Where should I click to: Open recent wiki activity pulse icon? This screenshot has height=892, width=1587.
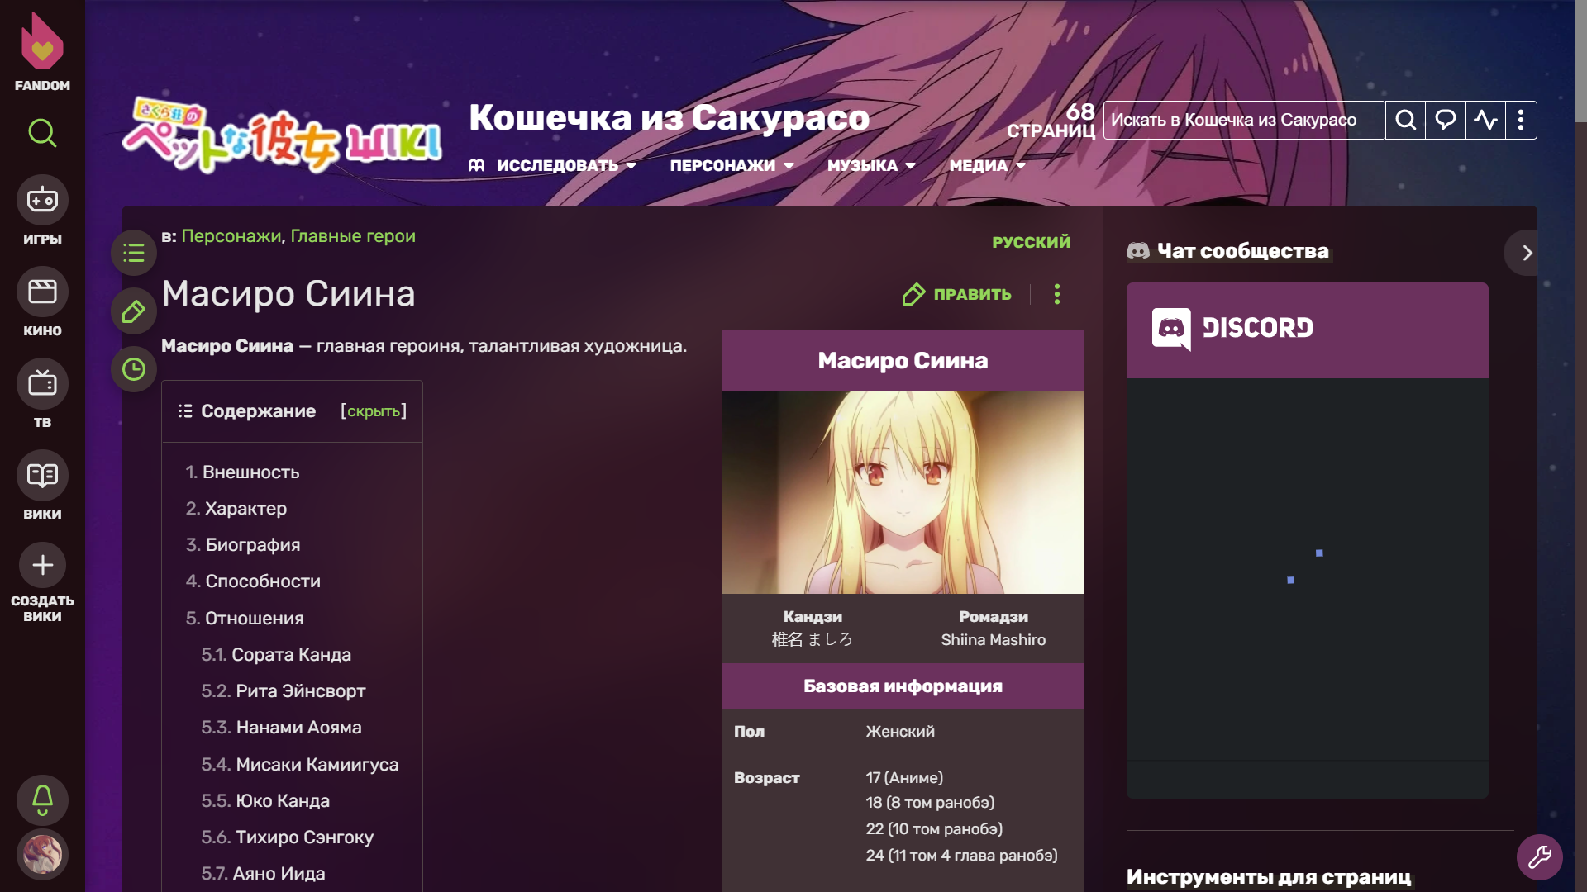(1485, 121)
